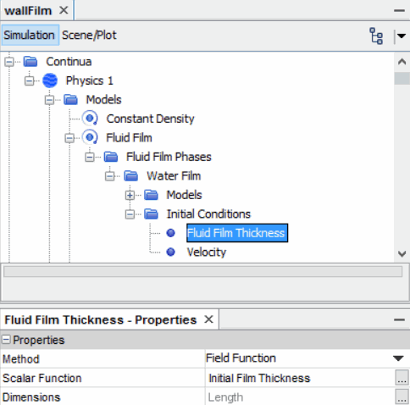Click the Velocity node bullet icon

(170, 252)
